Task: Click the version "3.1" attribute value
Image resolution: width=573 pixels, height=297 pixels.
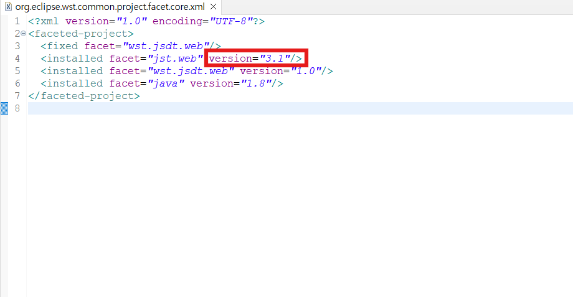Action: 275,59
